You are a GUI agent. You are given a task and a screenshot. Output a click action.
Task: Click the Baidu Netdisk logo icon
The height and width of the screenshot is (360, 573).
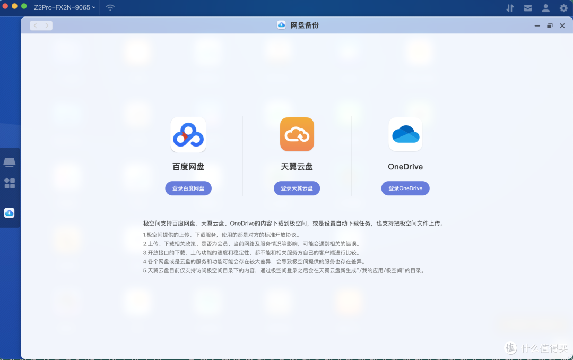(188, 135)
